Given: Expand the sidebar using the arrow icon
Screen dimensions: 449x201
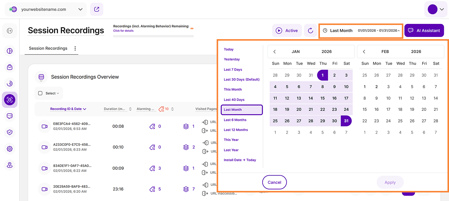Looking at the screenshot, I should 10,31.
